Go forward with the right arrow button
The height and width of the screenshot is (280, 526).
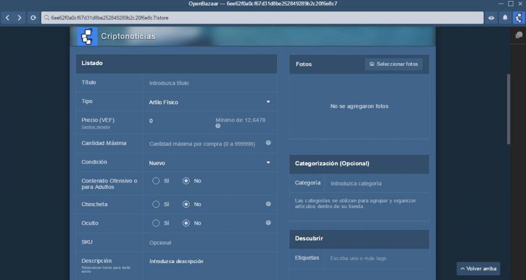pyautogui.click(x=20, y=18)
